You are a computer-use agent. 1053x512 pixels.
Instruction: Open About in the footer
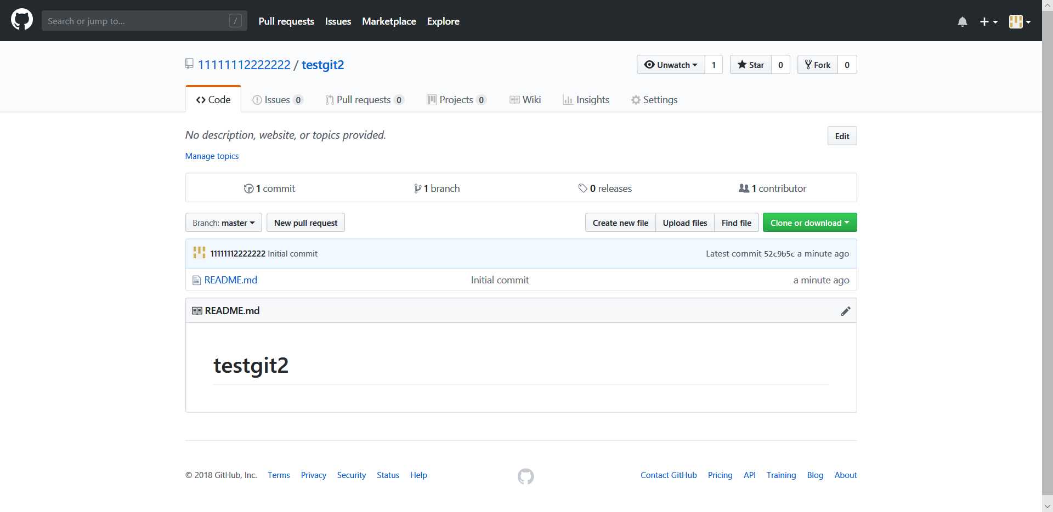point(845,475)
